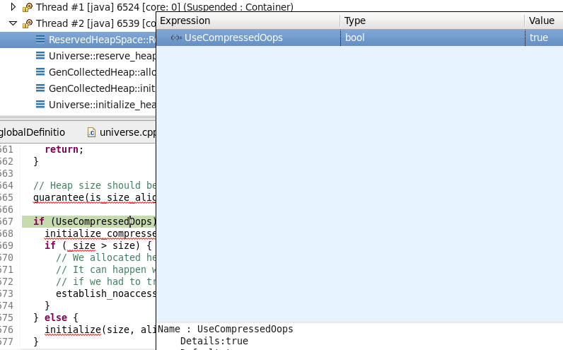Click Thread #1 thread icon
Viewport: 563px width, 350px height.
click(x=28, y=7)
